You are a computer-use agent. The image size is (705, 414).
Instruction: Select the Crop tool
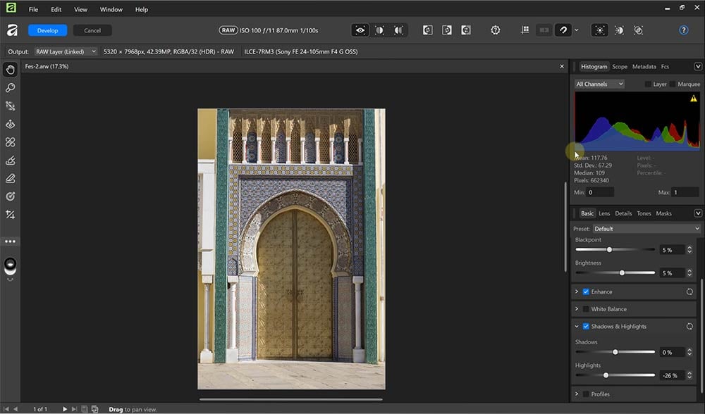point(10,215)
